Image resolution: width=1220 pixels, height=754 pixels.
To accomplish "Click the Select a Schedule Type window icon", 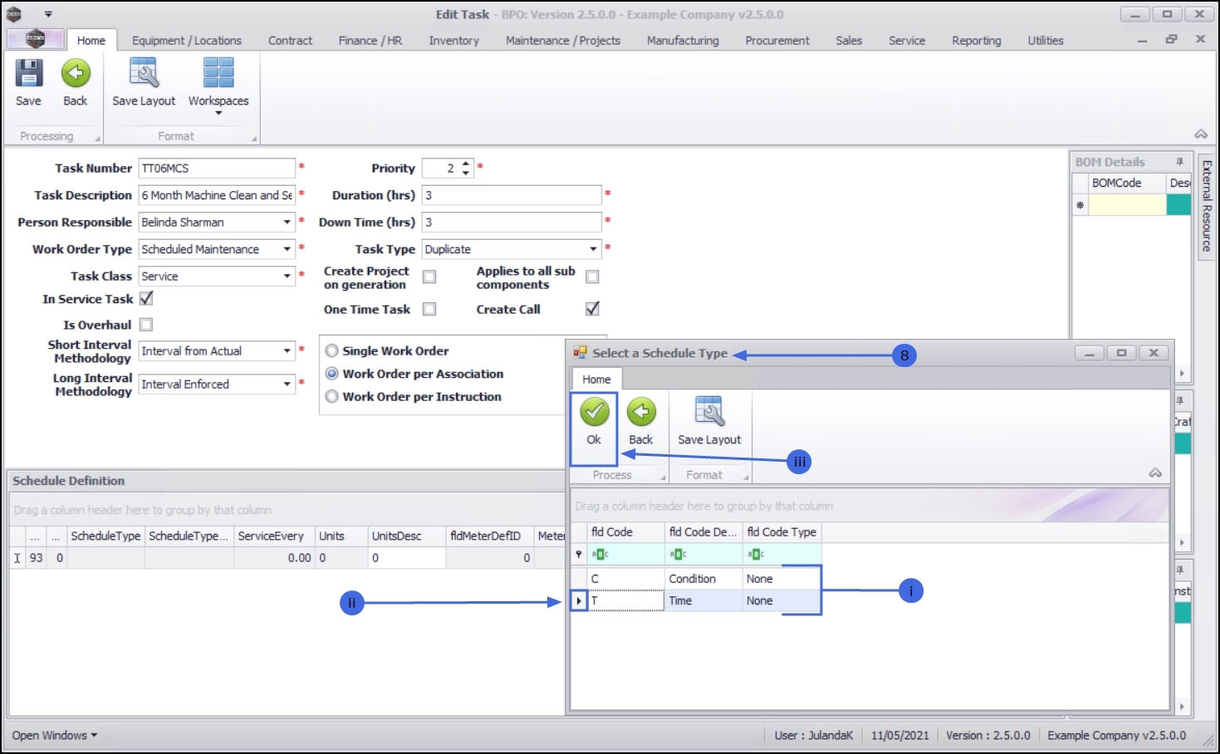I will 580,353.
